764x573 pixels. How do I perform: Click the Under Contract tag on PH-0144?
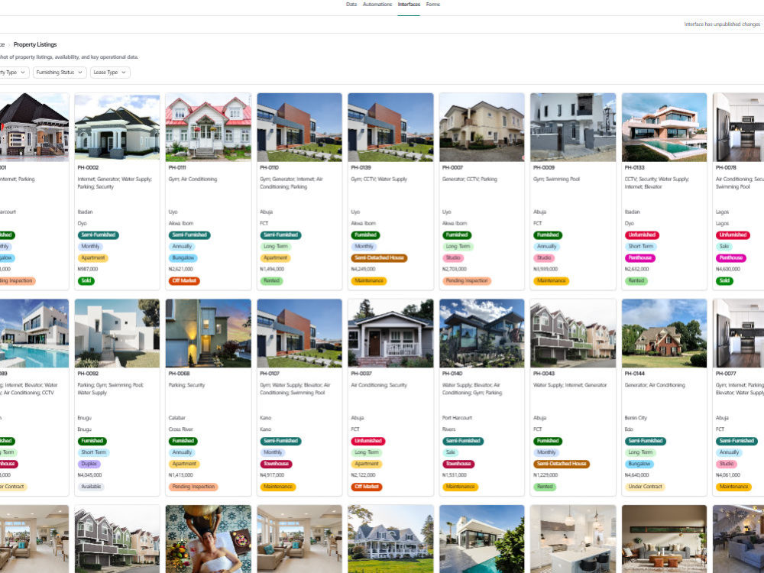645,487
